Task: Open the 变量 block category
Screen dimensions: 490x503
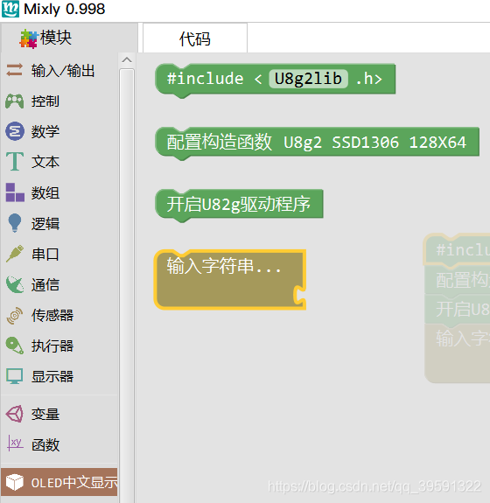Action: (x=59, y=414)
